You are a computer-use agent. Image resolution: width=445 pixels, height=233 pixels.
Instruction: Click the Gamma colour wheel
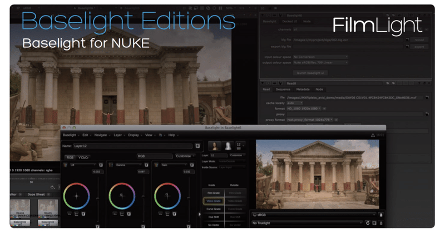[x=122, y=196]
